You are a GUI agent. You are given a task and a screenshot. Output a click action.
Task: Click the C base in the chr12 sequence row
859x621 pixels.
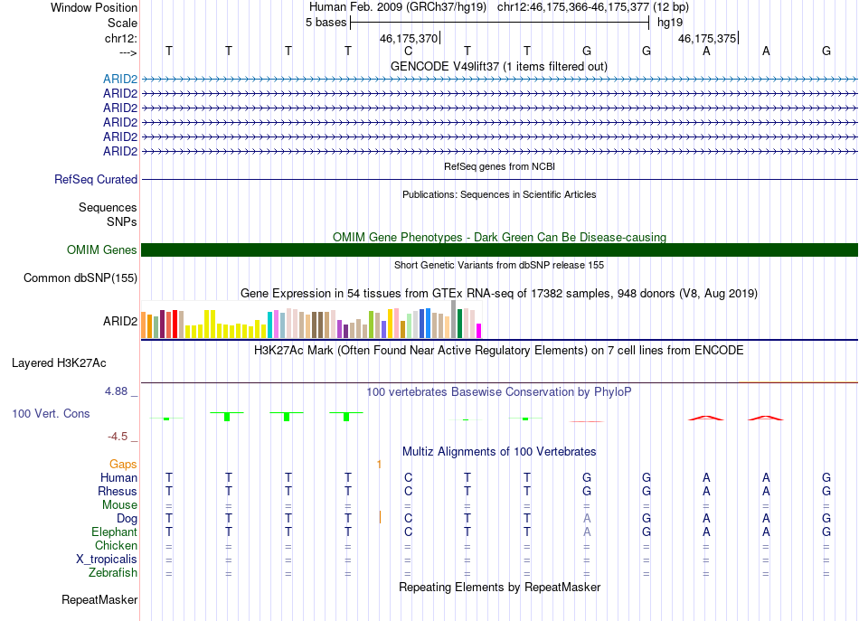408,51
